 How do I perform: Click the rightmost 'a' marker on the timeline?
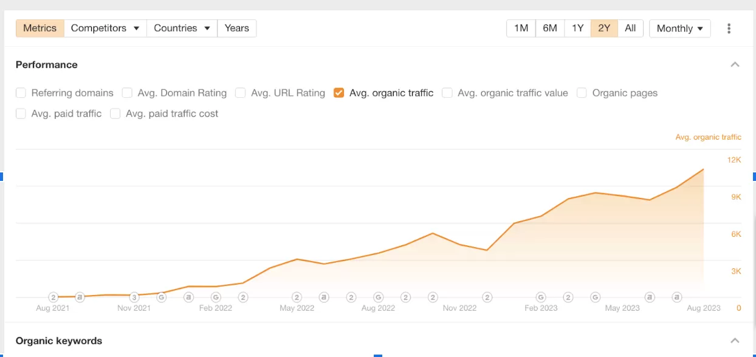tap(676, 297)
